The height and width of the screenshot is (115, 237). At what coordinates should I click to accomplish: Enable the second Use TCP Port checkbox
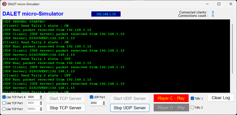[x=4, y=103]
